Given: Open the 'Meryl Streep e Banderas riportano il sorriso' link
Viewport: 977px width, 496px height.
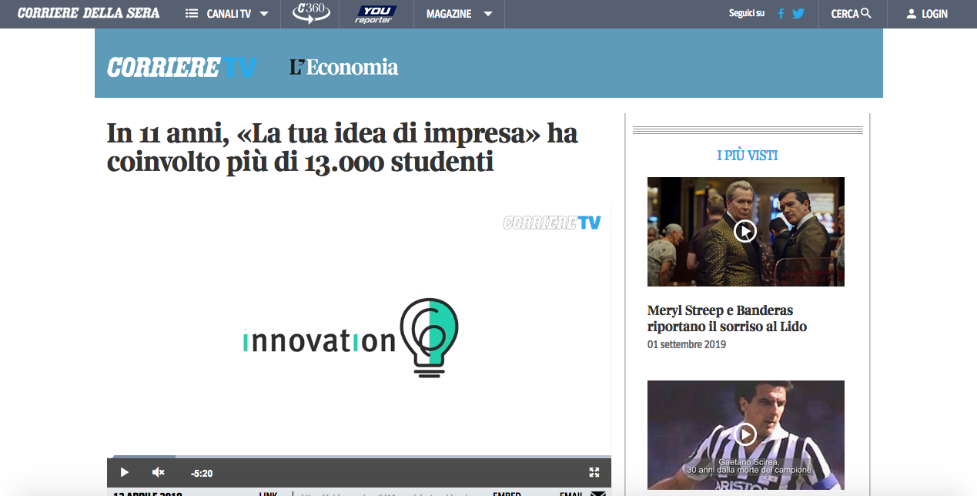Looking at the screenshot, I should pyautogui.click(x=727, y=318).
